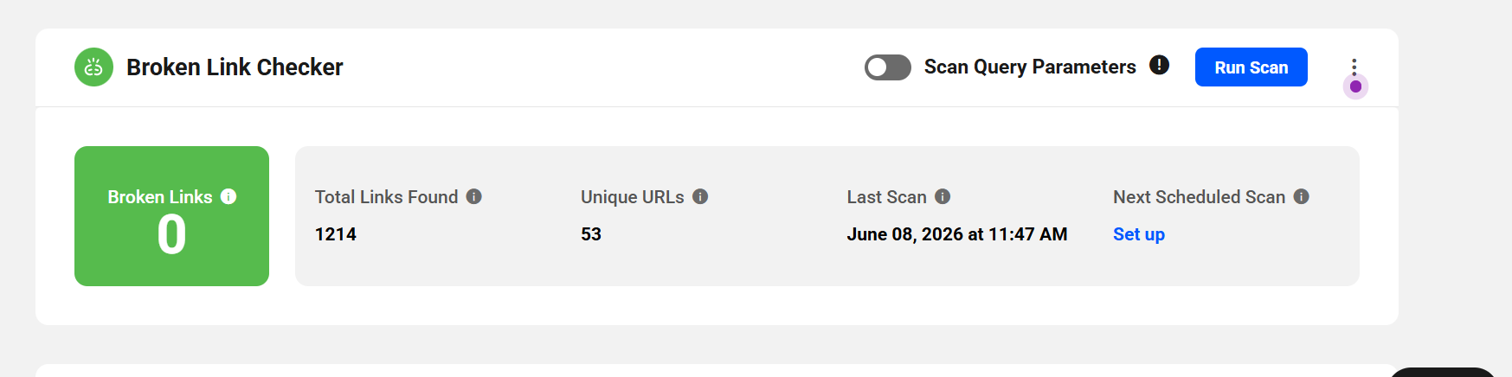Click the June 08, 2026 last scan timestamp
Screen dimensions: 1512x377
tap(957, 234)
